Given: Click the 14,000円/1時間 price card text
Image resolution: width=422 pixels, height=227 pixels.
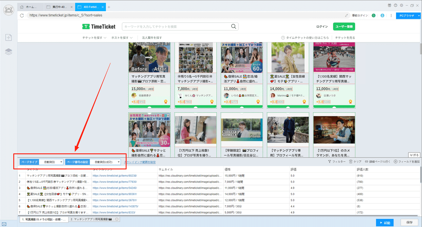Looking at the screenshot, I should [281, 89].
